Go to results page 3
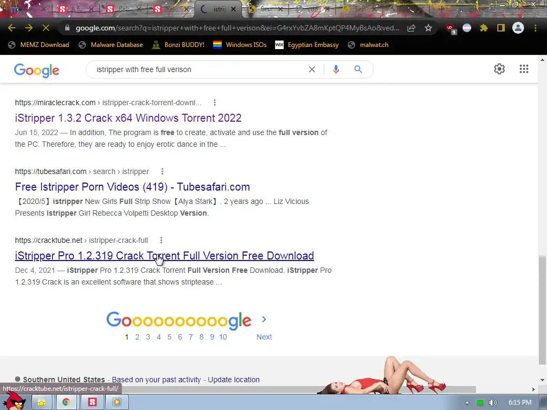The height and width of the screenshot is (410, 547). point(148,337)
